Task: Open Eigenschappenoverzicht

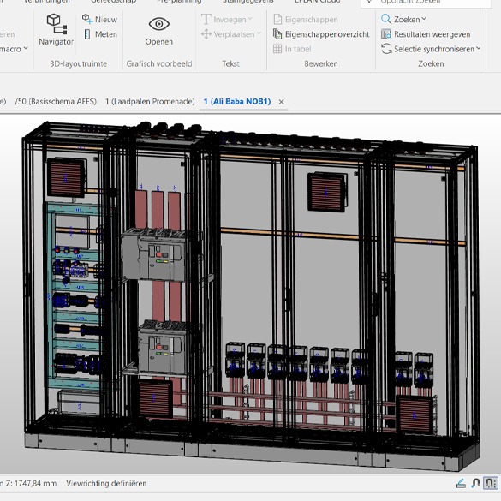Action: [x=321, y=34]
